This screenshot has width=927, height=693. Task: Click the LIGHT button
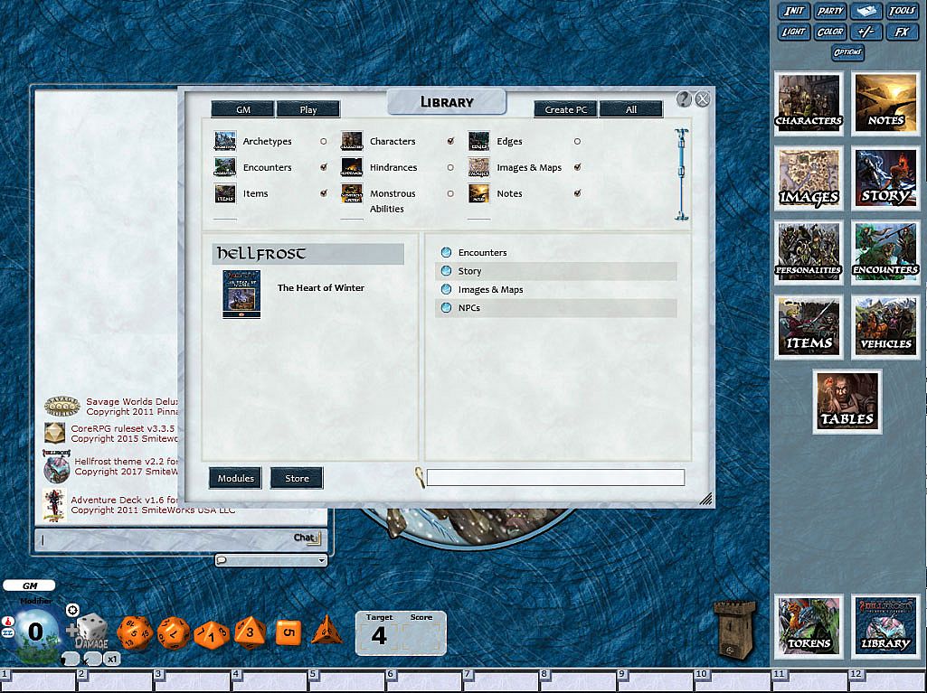click(793, 32)
